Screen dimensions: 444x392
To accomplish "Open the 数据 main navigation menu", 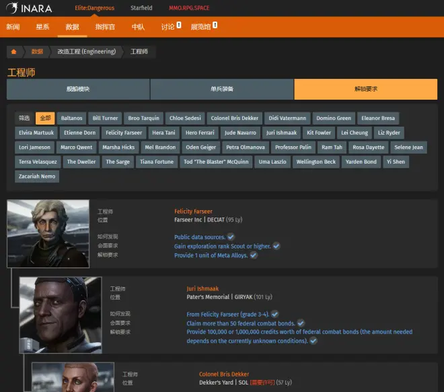I will 72,28.
